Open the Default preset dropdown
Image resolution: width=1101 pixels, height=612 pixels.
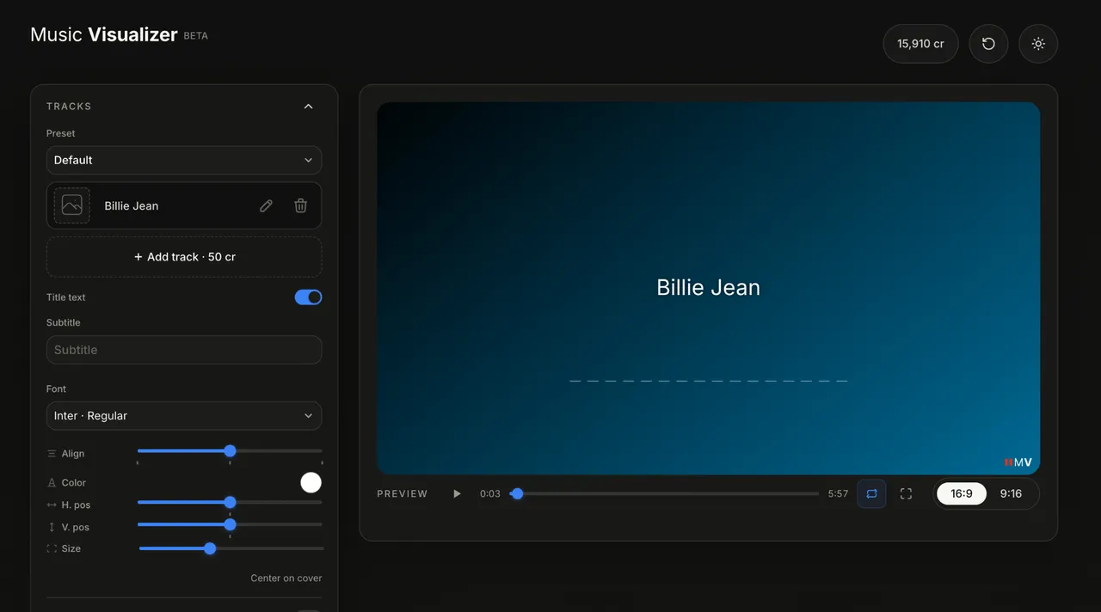coord(184,160)
